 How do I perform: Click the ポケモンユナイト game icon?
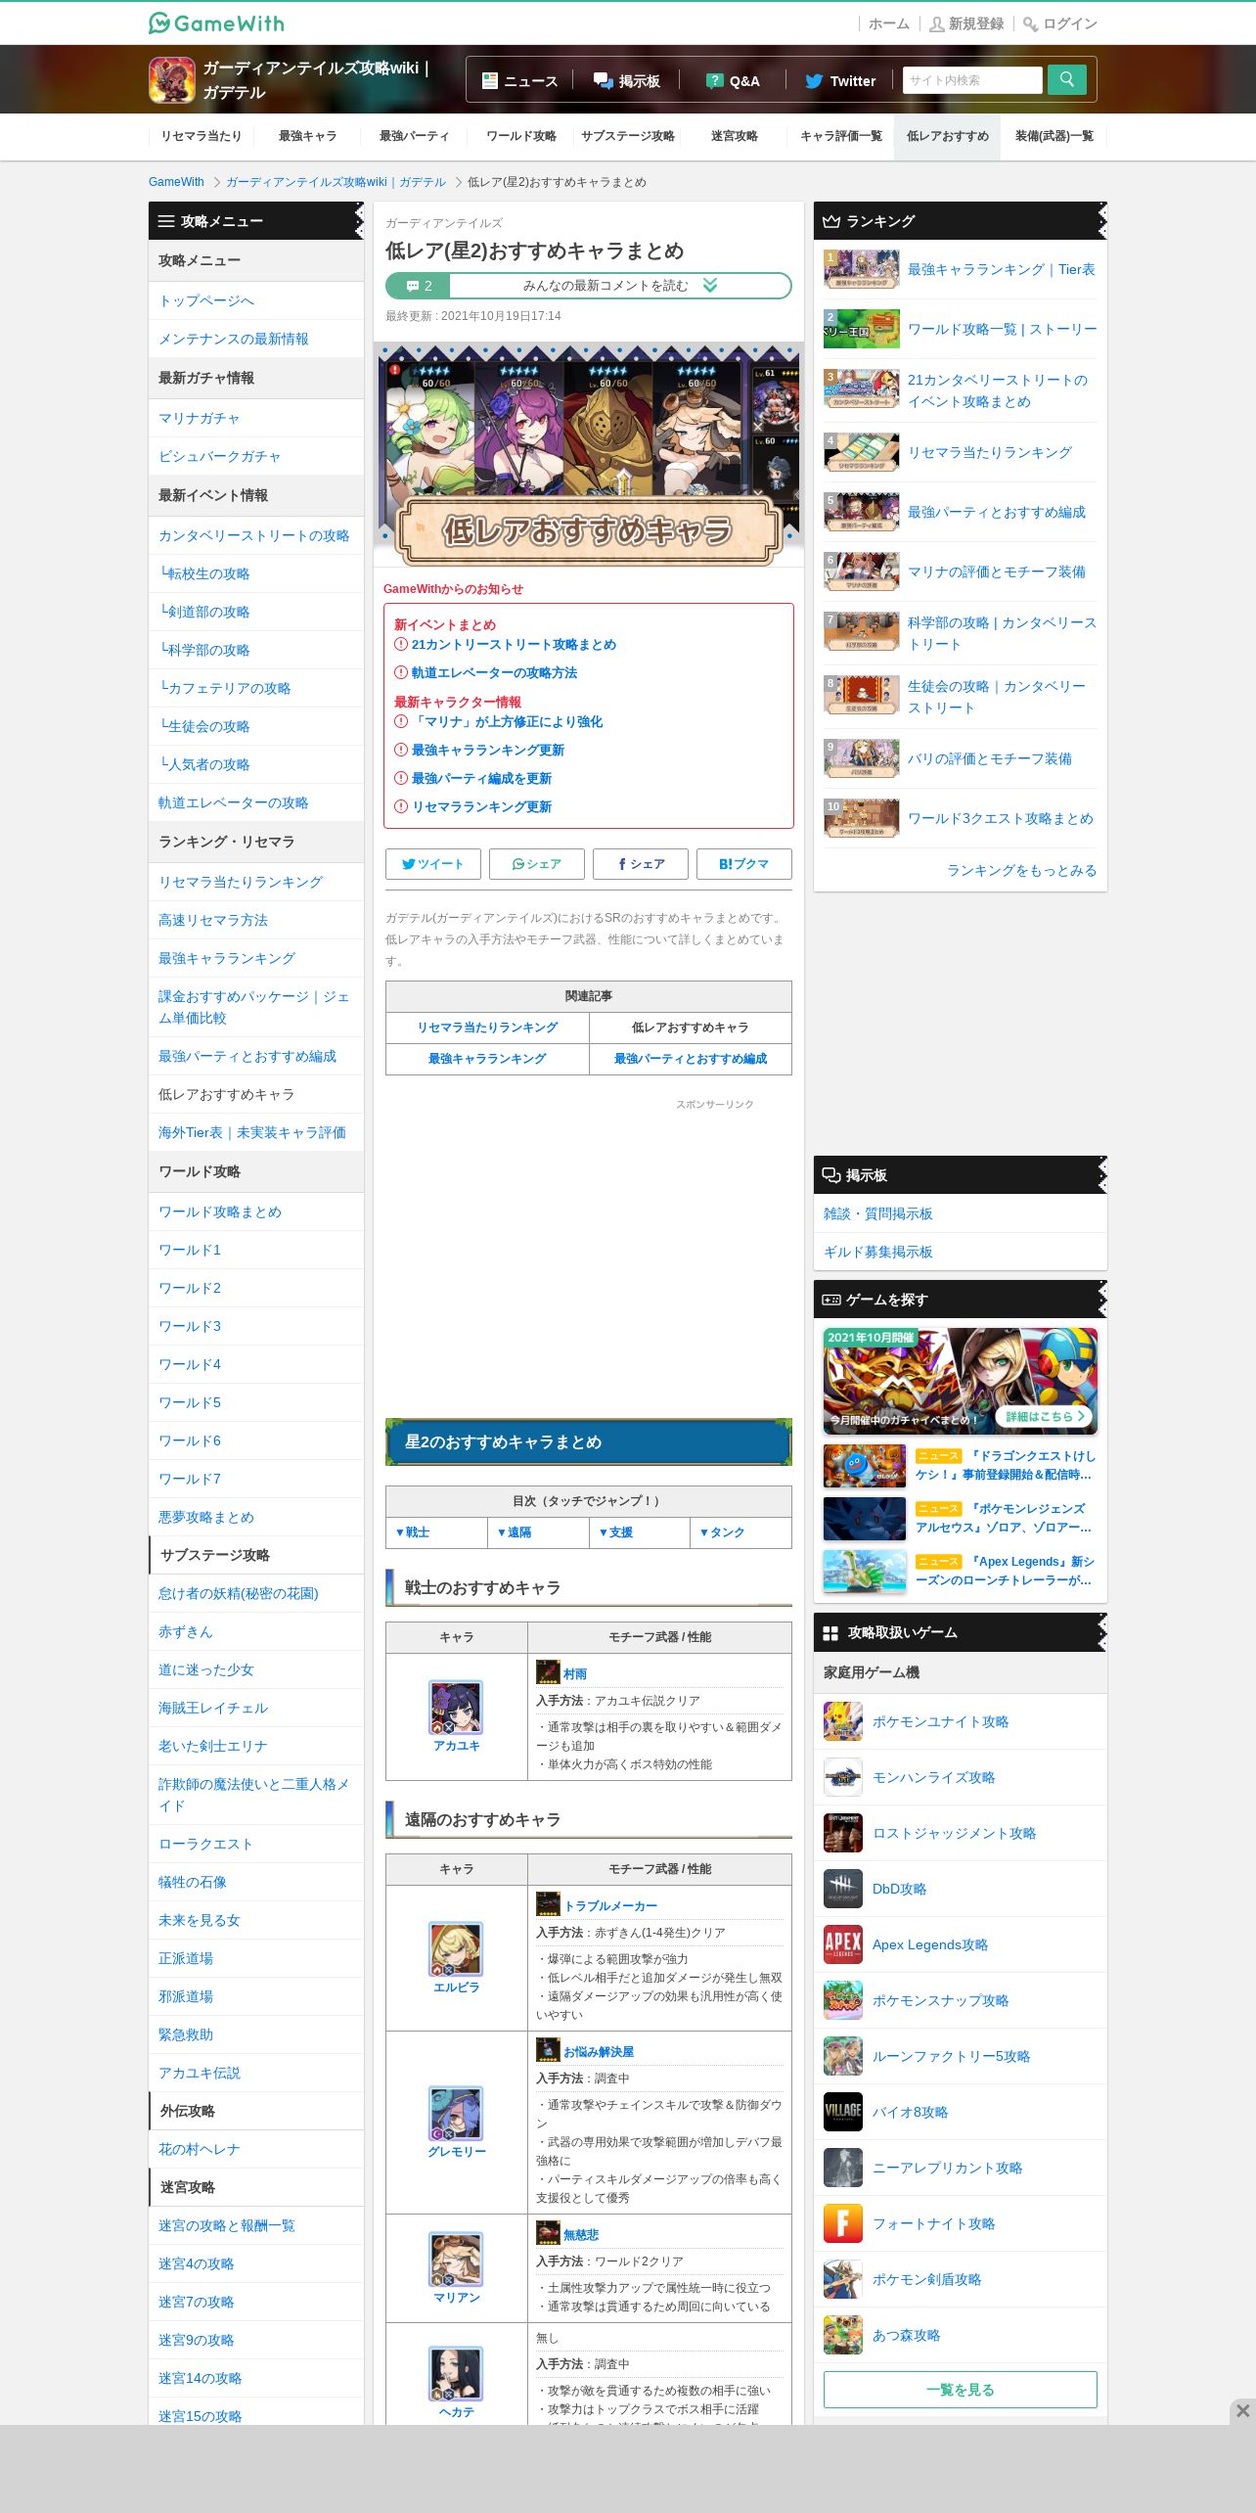coord(843,1721)
